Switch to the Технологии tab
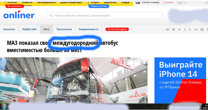Viewport: 208px width, 110px height. coord(64,29)
